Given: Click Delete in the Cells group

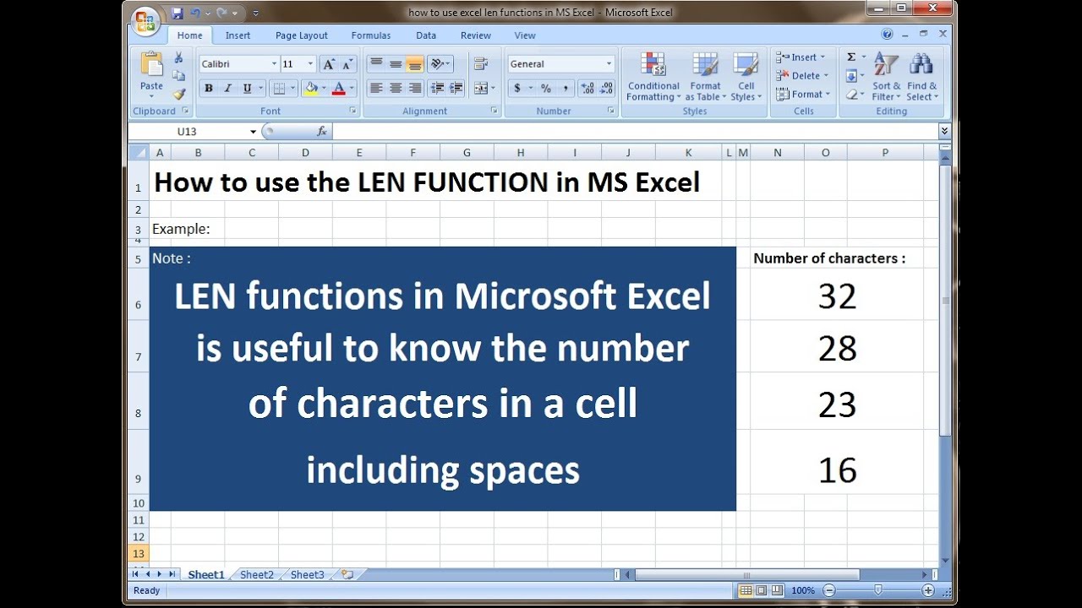Looking at the screenshot, I should (803, 76).
